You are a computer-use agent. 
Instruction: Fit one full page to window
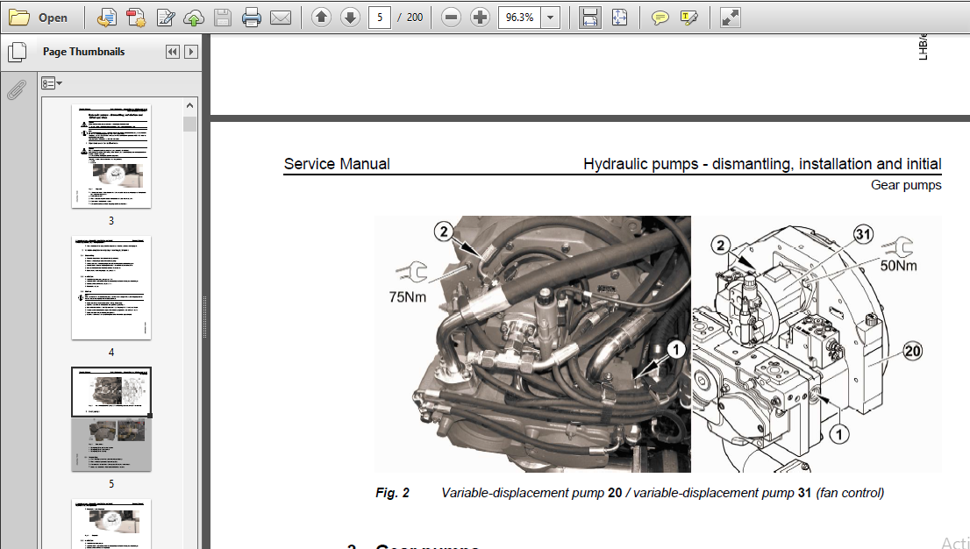(619, 18)
